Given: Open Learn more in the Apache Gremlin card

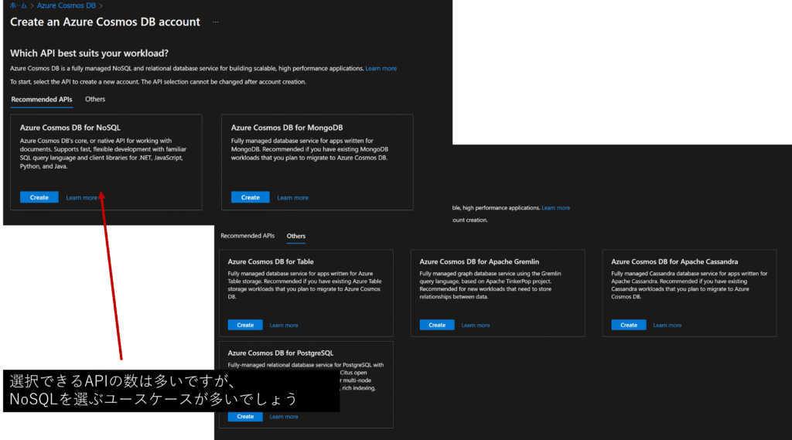Looking at the screenshot, I should point(476,326).
